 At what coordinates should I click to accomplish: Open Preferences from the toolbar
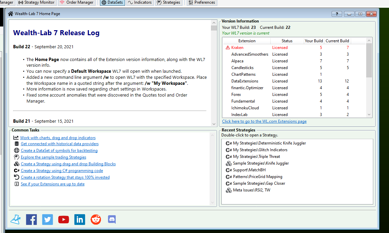click(x=202, y=2)
